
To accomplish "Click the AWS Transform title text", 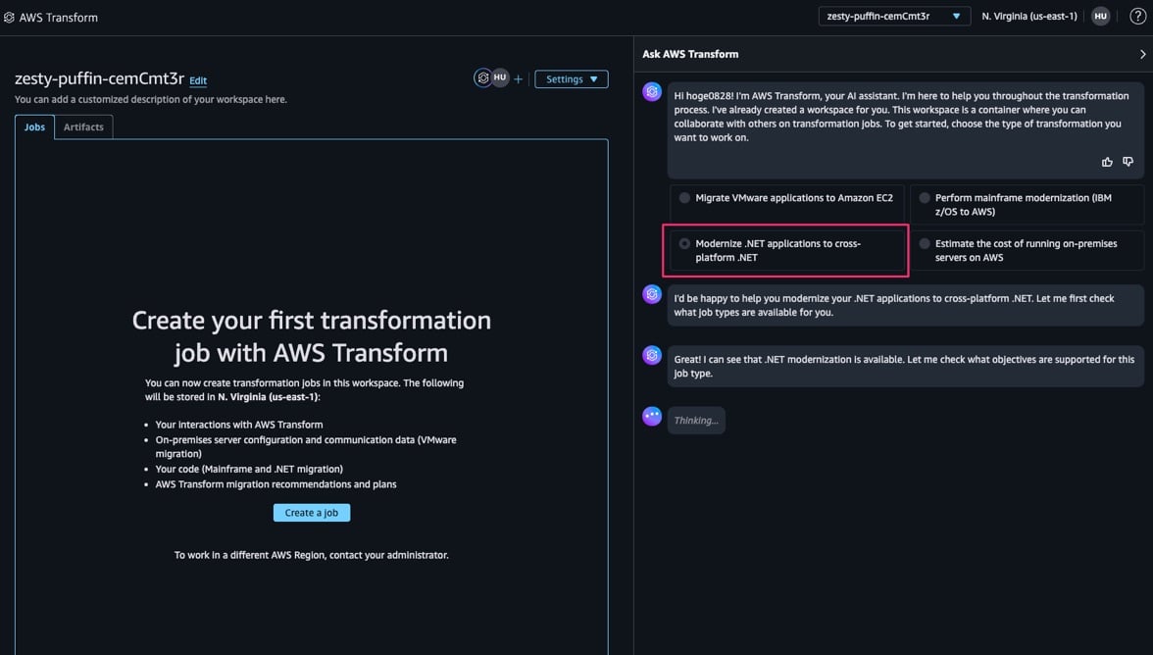I will pos(58,18).
